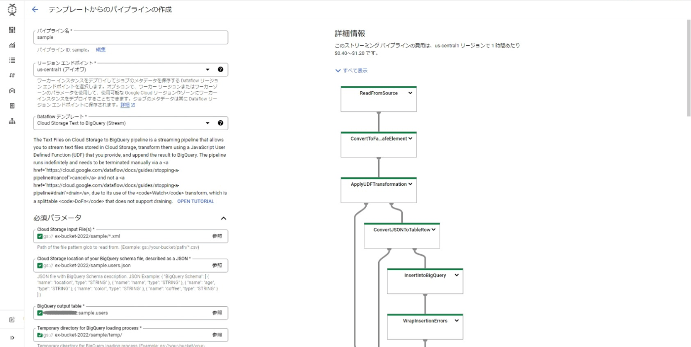The image size is (691, 347).
Task: Open the Workbench sidebar icon
Action: coord(12,91)
